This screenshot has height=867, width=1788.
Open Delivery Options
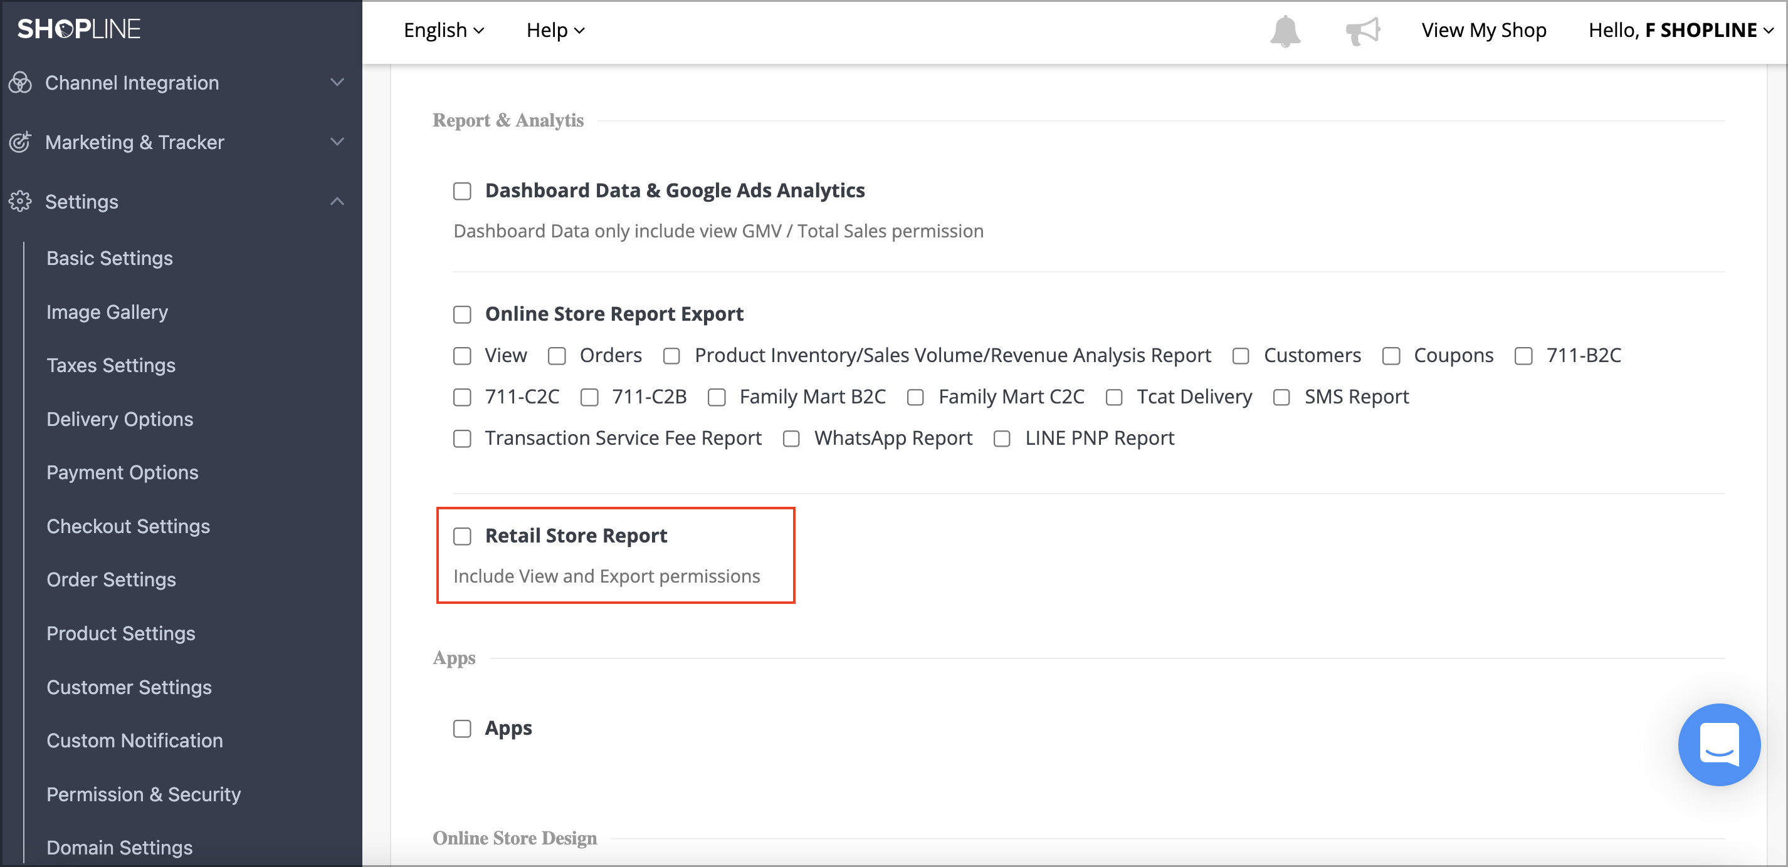(x=120, y=419)
